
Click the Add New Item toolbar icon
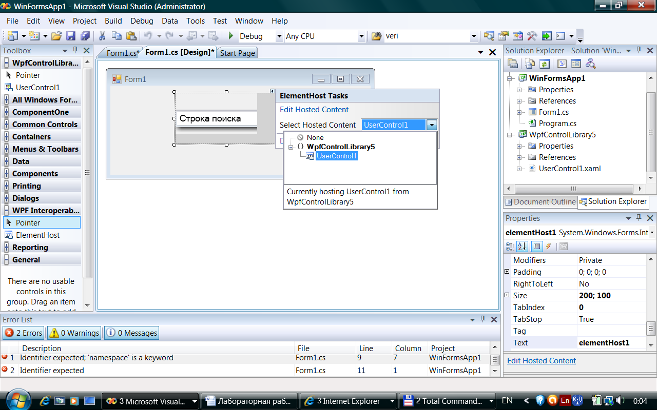34,36
